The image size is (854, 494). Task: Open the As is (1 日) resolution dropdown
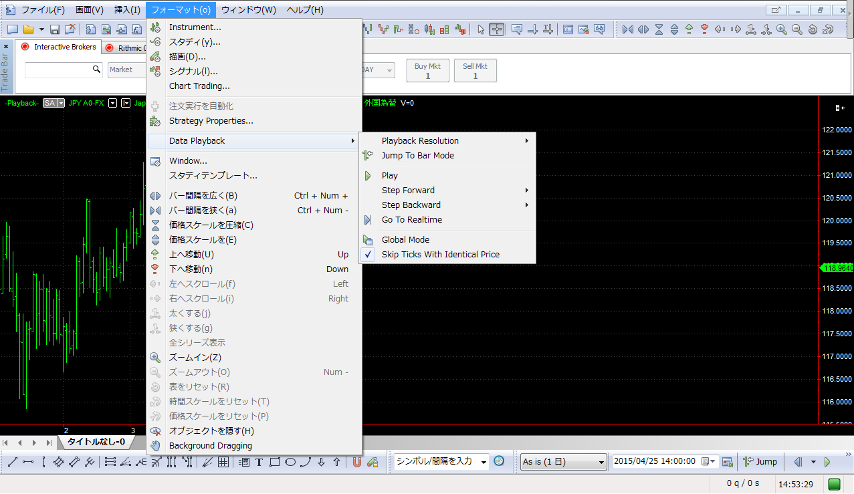point(563,462)
